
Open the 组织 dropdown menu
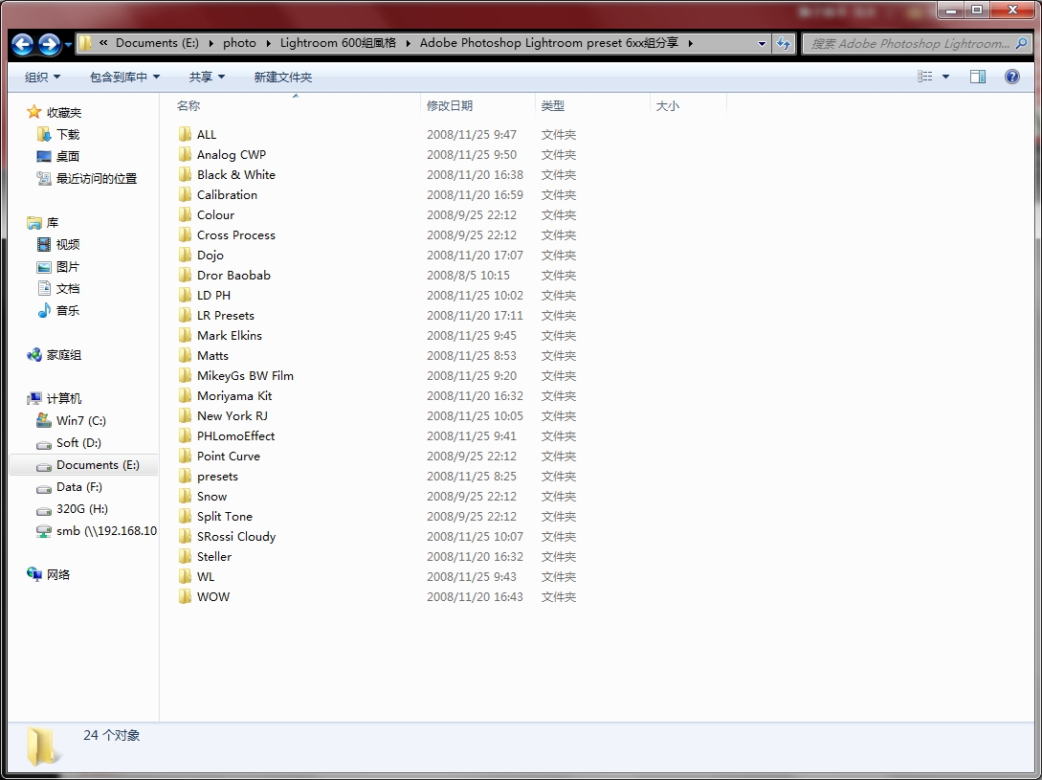pos(42,78)
